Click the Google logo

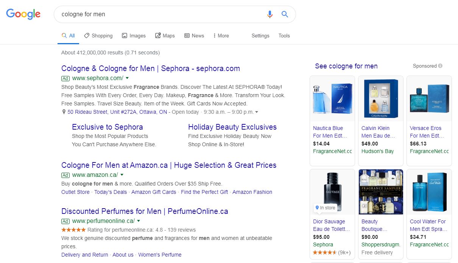(23, 14)
